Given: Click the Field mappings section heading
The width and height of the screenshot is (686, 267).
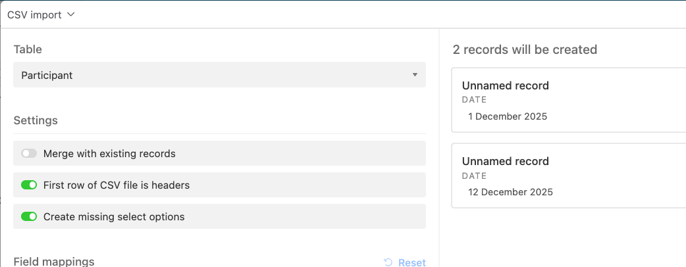Looking at the screenshot, I should 54,261.
